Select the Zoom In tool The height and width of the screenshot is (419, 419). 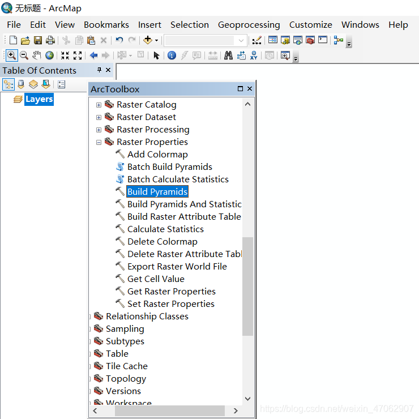click(x=11, y=55)
